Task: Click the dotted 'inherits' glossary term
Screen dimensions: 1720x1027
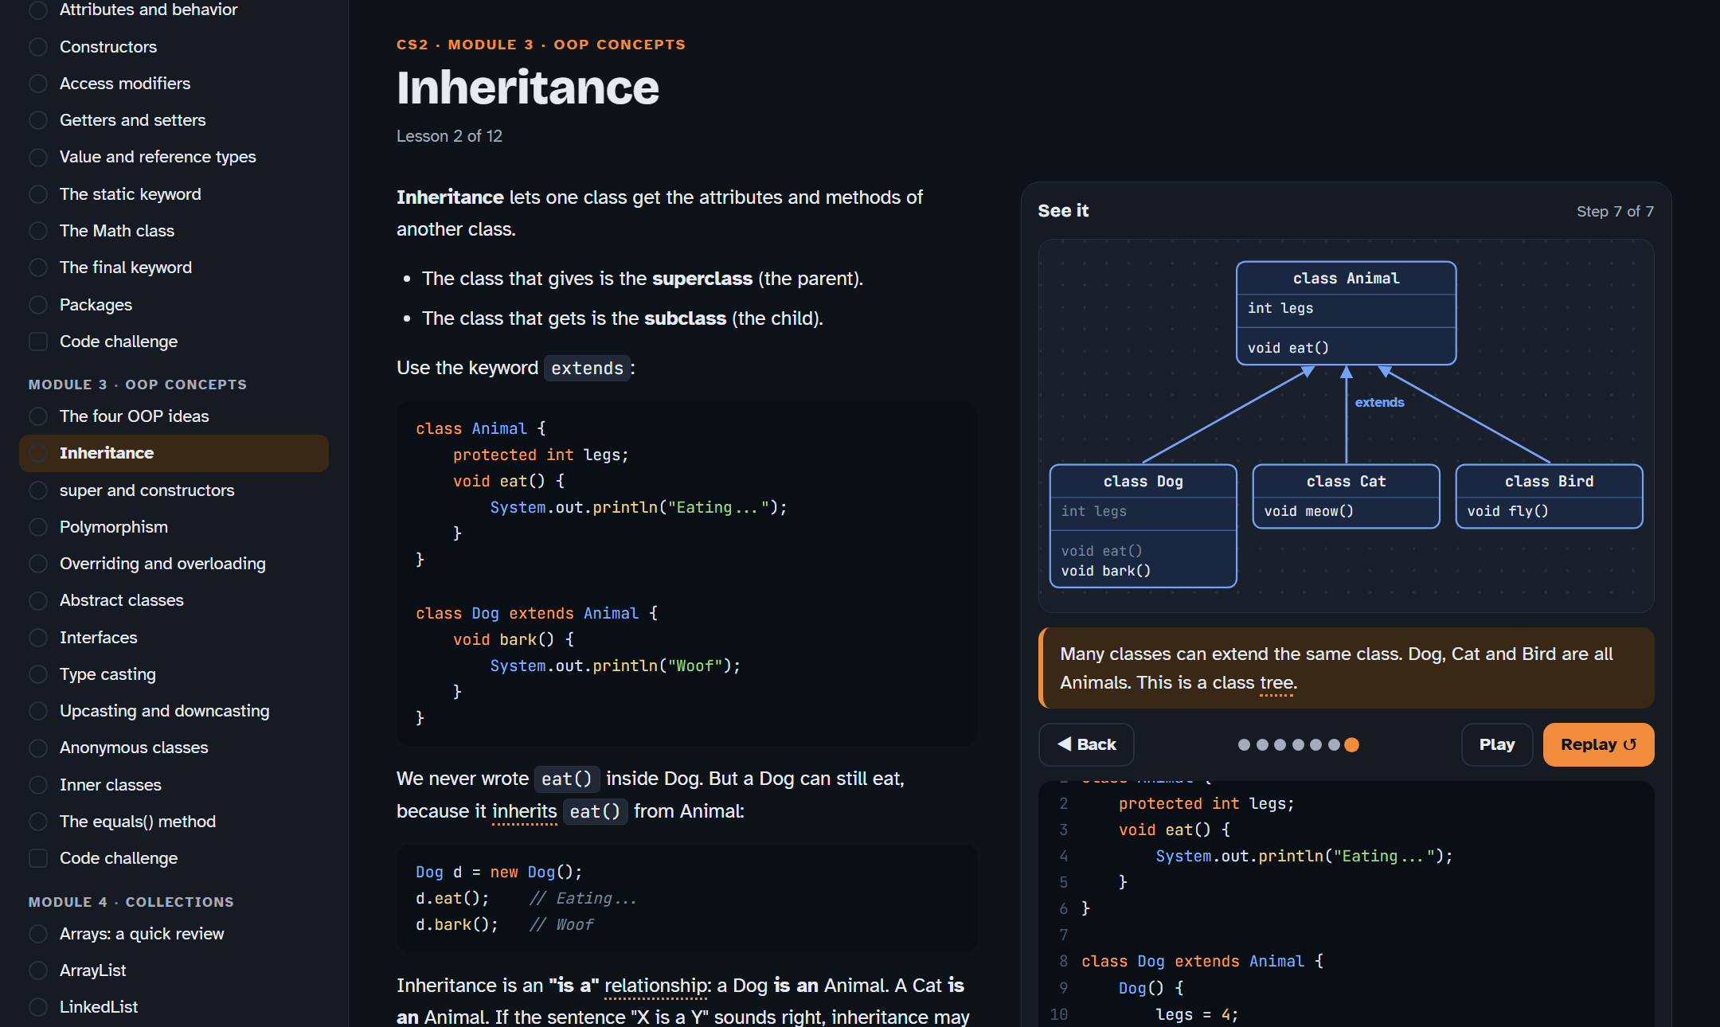Action: pyautogui.click(x=524, y=811)
